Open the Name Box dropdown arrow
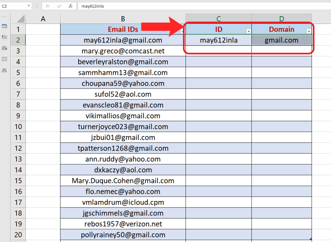Viewport: 331px width, 242px height. 29,6
